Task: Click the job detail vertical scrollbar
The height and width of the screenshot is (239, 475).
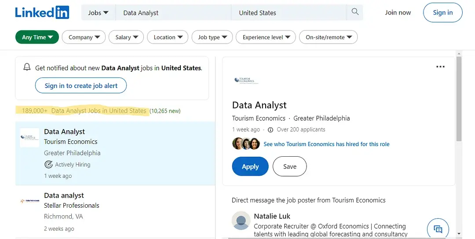Action: (459, 99)
